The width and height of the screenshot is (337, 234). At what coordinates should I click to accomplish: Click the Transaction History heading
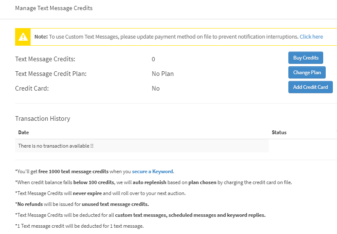(x=43, y=119)
